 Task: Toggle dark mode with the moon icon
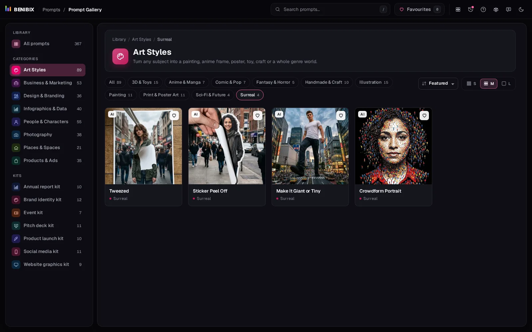point(521,9)
